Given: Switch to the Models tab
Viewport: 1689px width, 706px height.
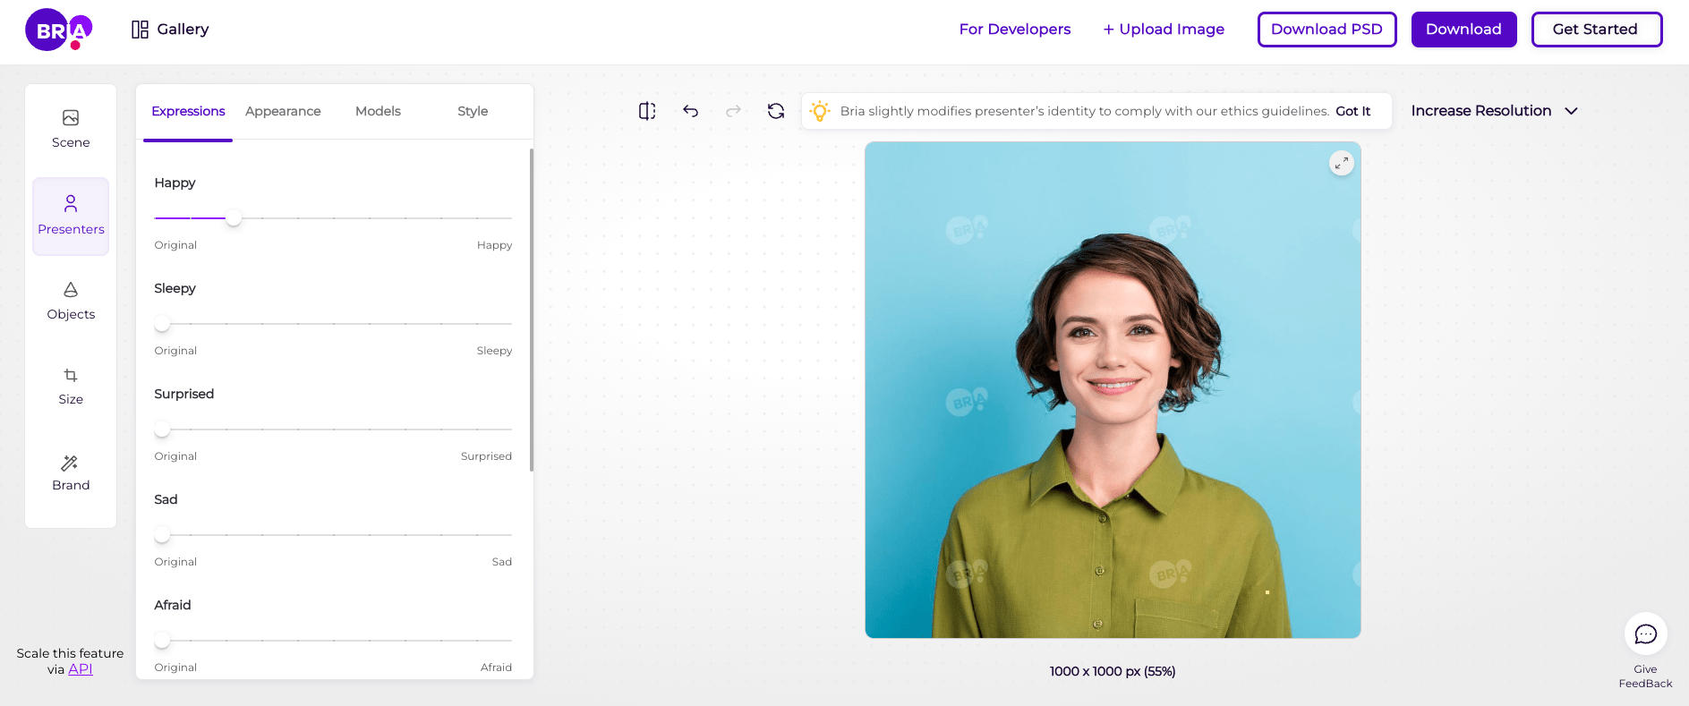Looking at the screenshot, I should [x=378, y=111].
